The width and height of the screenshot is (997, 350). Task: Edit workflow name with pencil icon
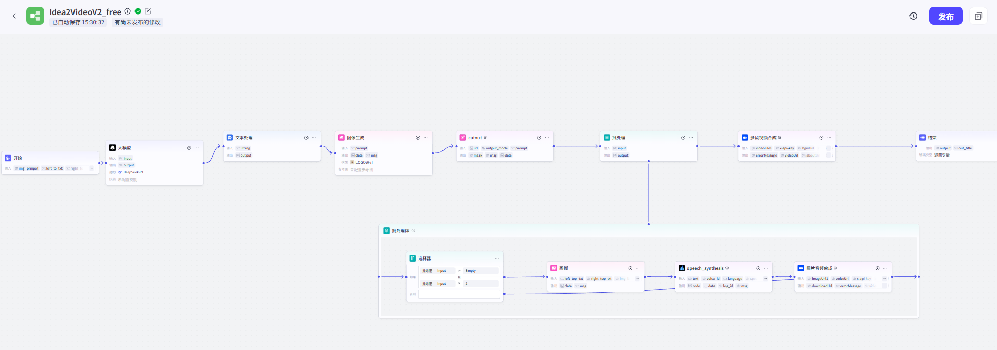point(147,11)
